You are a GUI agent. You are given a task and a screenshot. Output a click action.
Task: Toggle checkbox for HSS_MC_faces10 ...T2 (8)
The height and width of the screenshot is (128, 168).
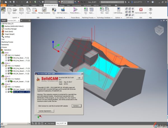pyautogui.click(x=9, y=92)
